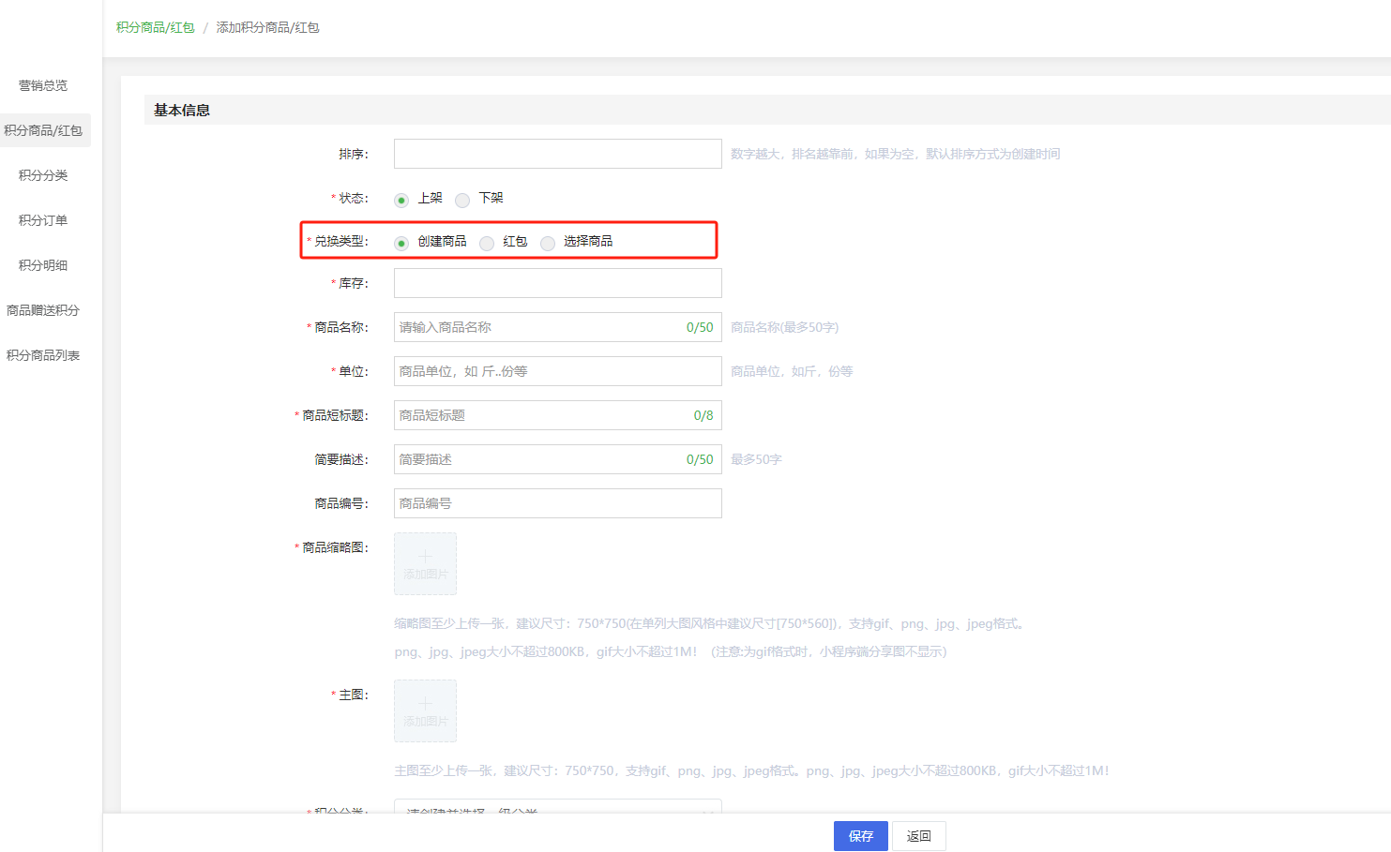The height and width of the screenshot is (852, 1391).
Task: Choose 创建商品 as exchange type
Action: 401,243
